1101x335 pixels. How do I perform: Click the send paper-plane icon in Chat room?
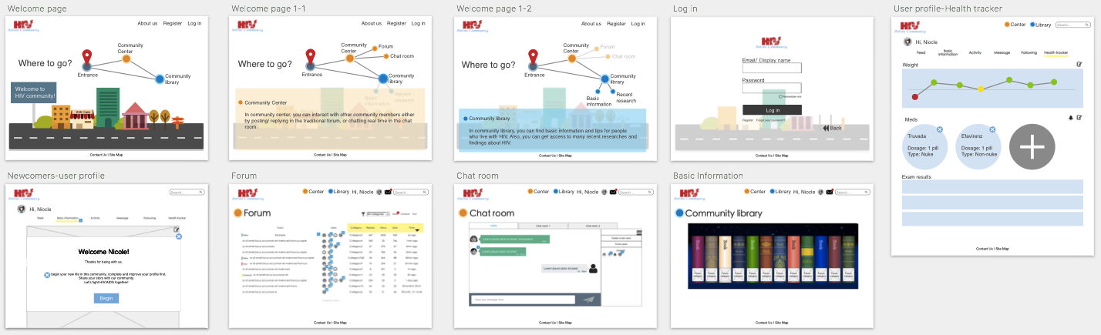click(x=589, y=300)
